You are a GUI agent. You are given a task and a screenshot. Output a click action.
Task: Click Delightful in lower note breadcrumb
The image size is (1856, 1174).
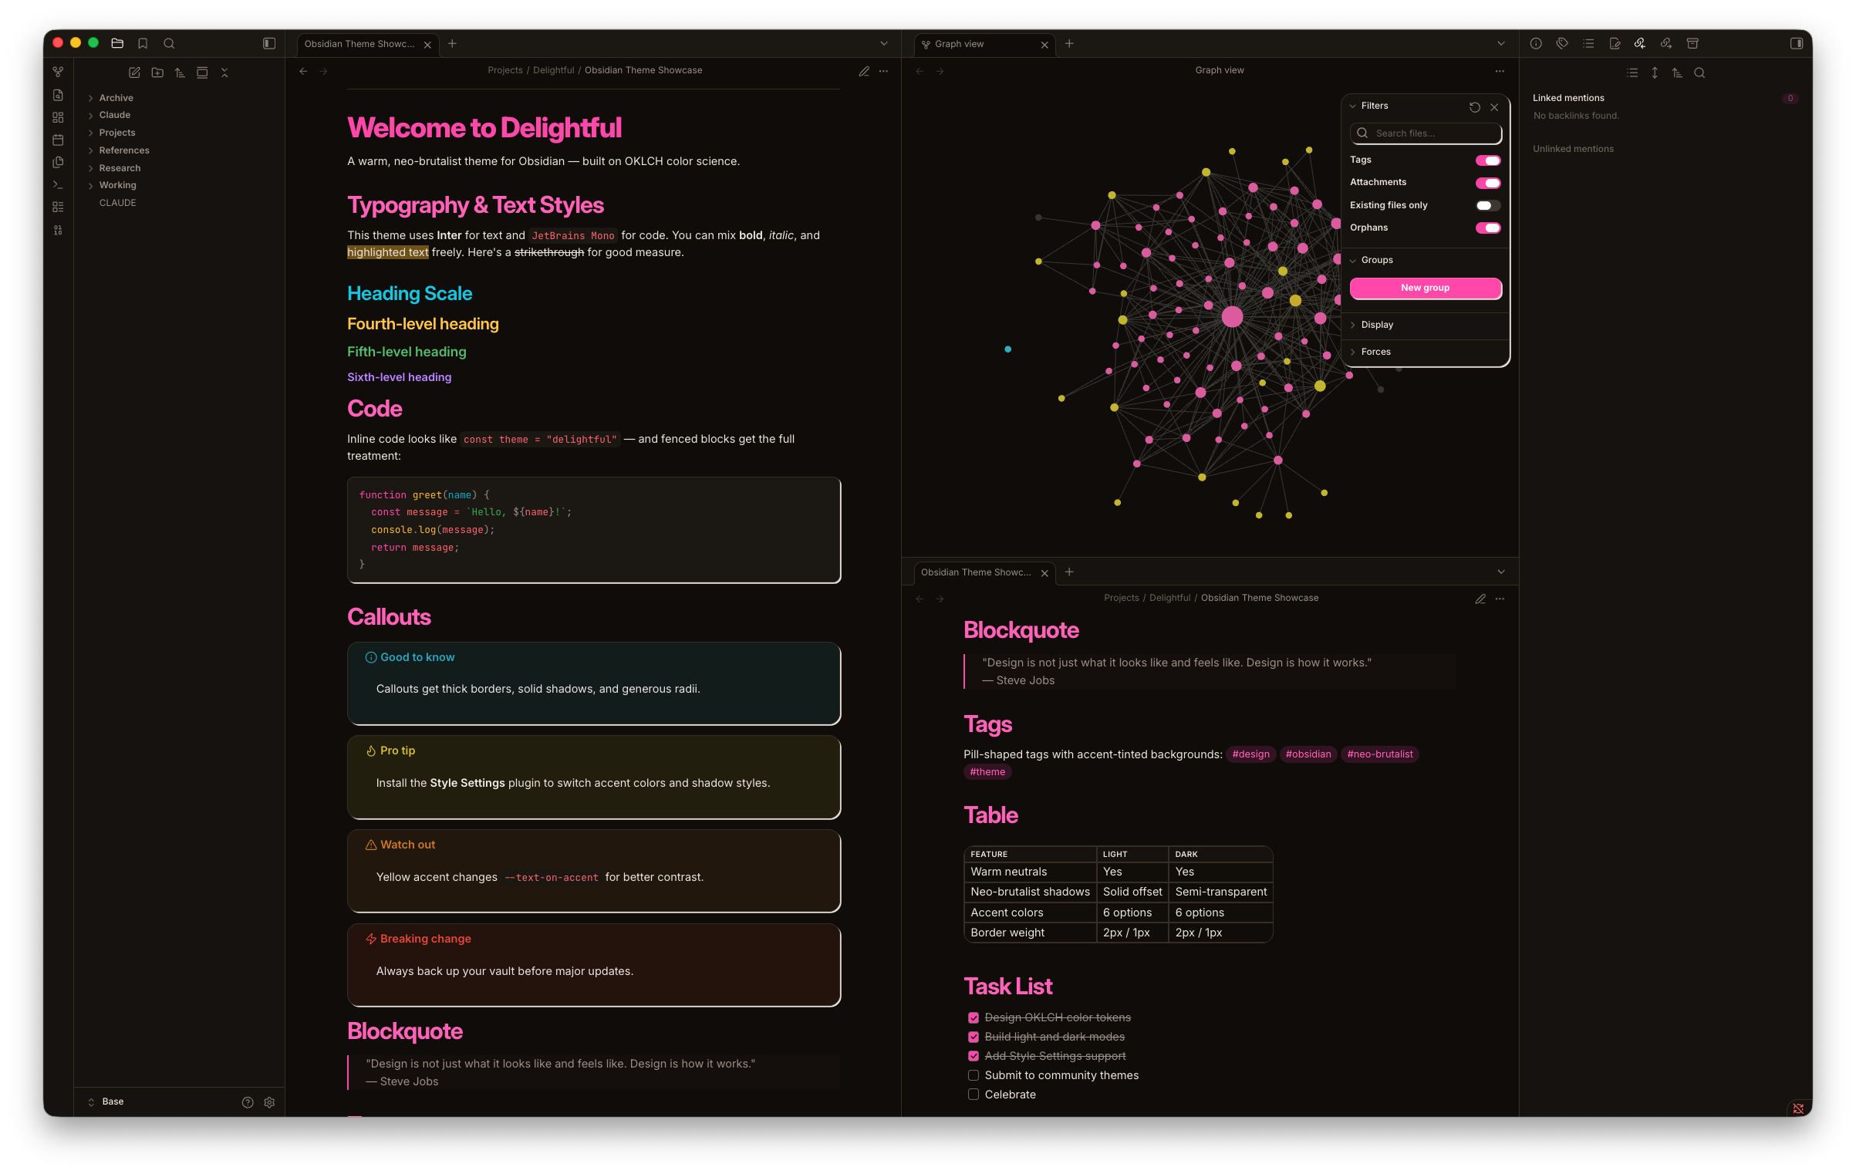pos(1169,598)
